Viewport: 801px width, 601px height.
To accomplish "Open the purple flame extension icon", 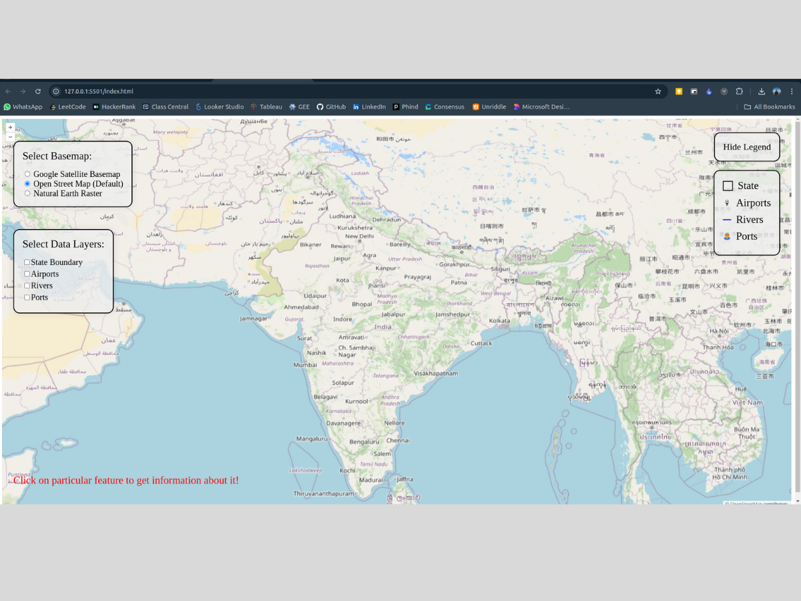I will [x=709, y=91].
